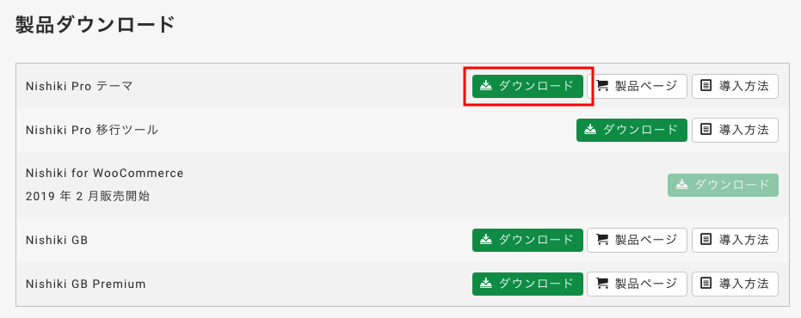Open 導入方法 for Nishiki Pro 移行ツール
This screenshot has height=318, width=801.
tap(735, 130)
